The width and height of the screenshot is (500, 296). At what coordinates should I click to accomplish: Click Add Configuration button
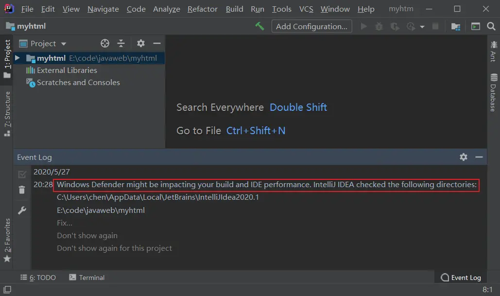pos(311,26)
